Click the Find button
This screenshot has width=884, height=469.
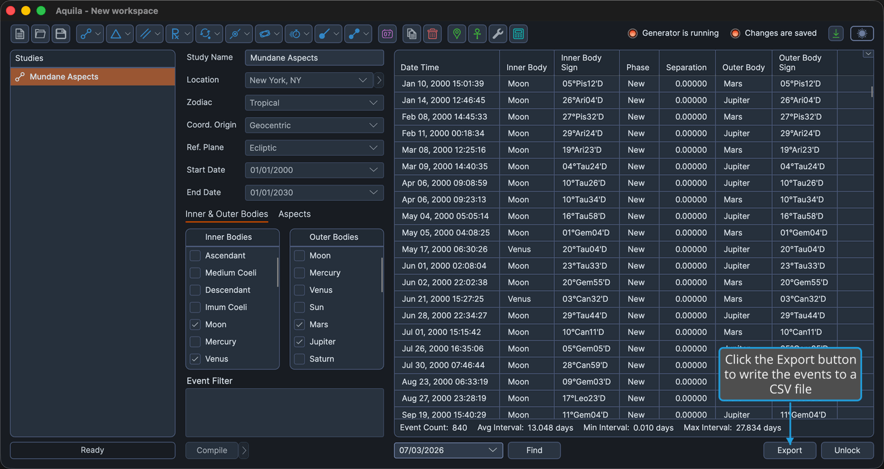[x=534, y=450]
